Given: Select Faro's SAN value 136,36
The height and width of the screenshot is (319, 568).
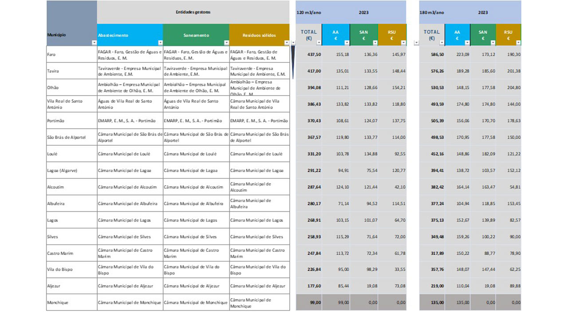Looking at the screenshot, I should pyautogui.click(x=364, y=54).
